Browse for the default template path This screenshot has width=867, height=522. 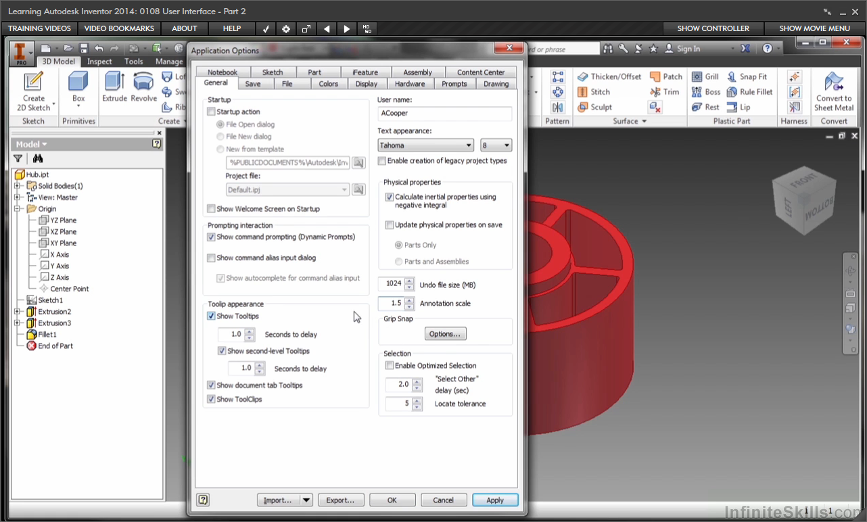click(358, 162)
